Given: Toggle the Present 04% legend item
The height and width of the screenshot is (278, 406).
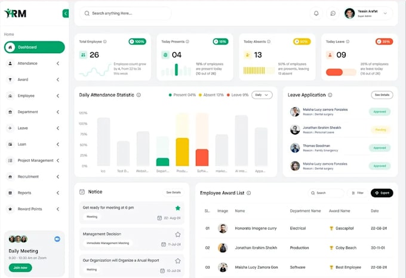Looking at the screenshot, I should click(x=182, y=95).
